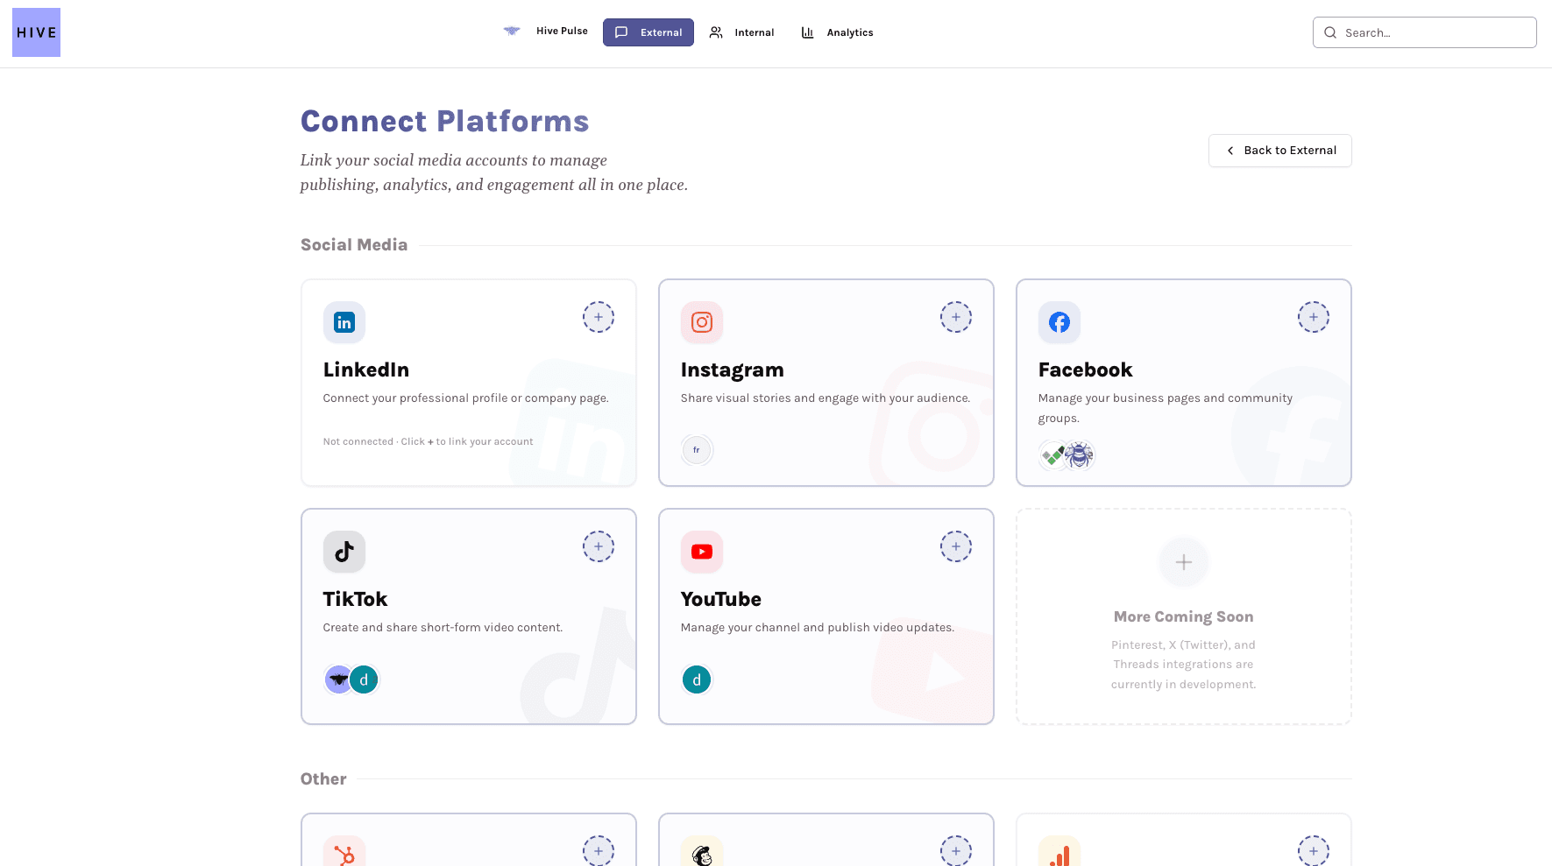This screenshot has height=866, width=1552.
Task: Open the Hive Pulse tab
Action: [x=545, y=32]
